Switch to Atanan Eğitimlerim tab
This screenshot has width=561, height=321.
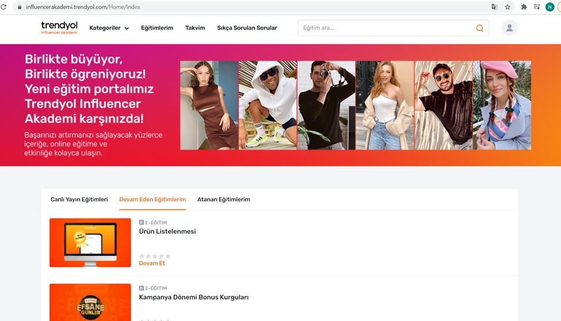point(224,200)
